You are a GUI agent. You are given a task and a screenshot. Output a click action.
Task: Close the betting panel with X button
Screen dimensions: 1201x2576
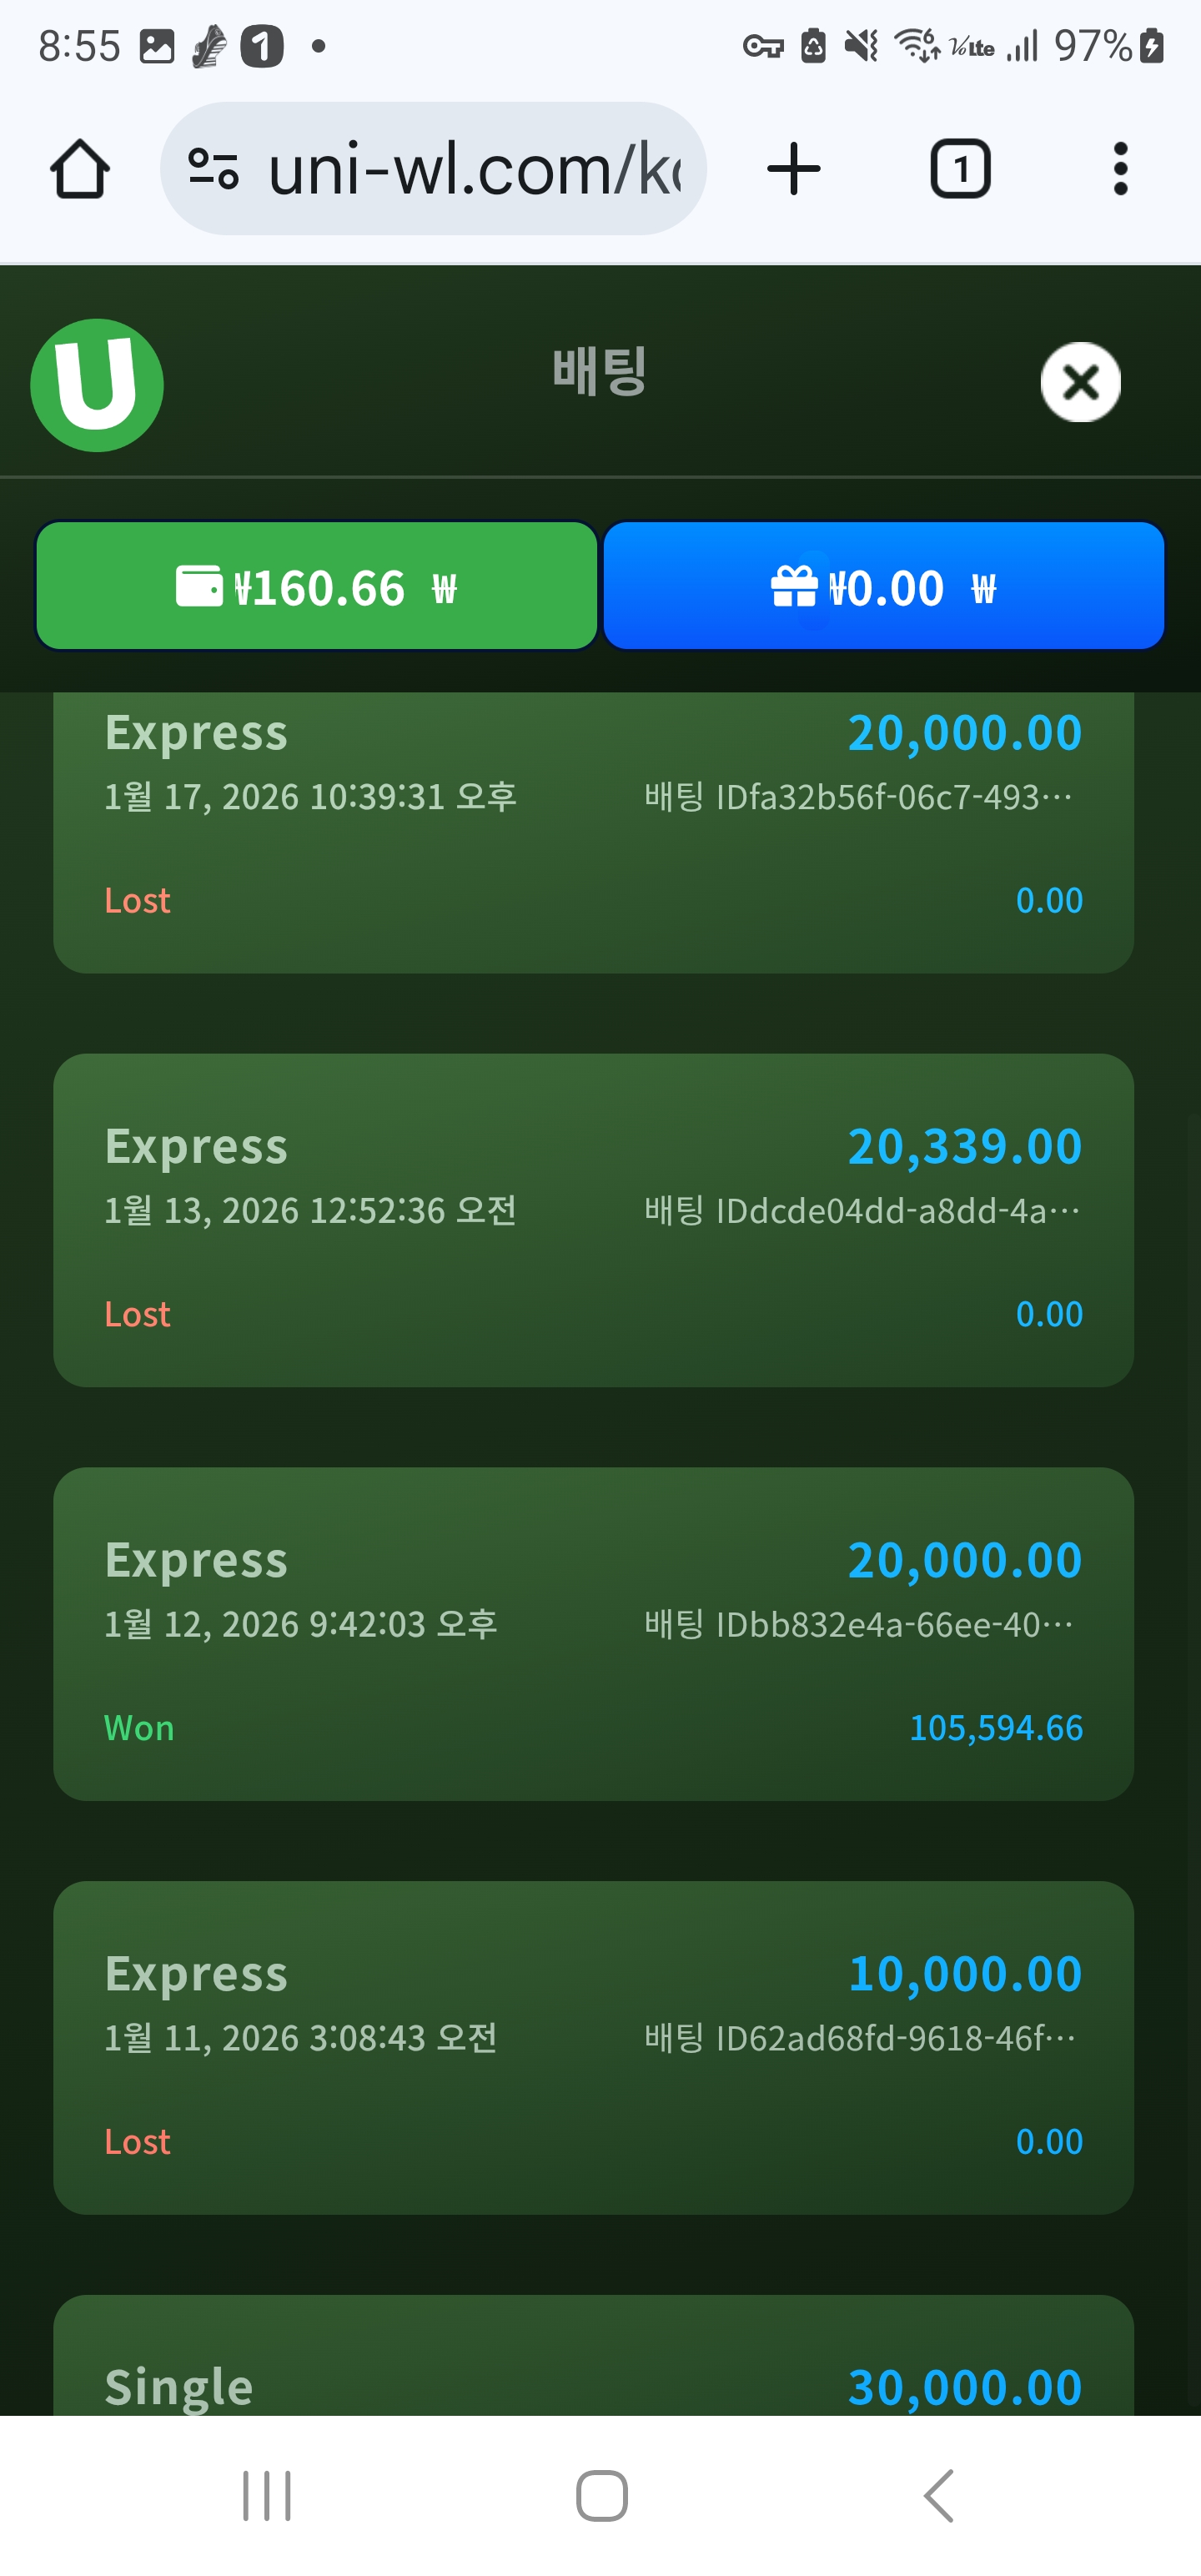click(x=1080, y=382)
